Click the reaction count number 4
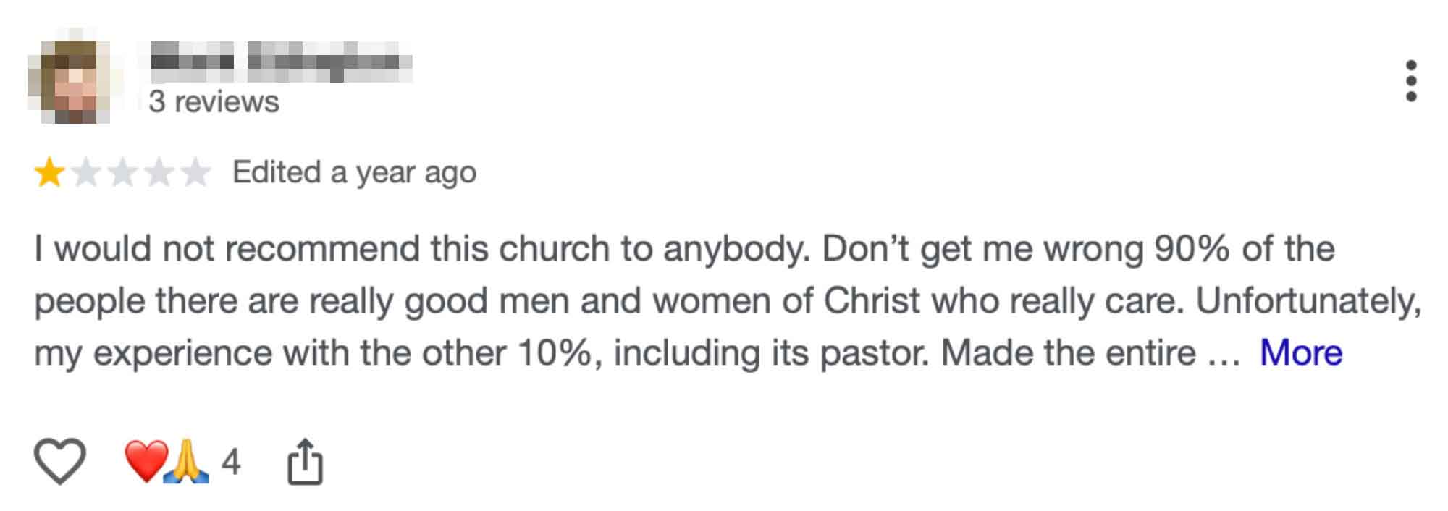 tap(231, 462)
